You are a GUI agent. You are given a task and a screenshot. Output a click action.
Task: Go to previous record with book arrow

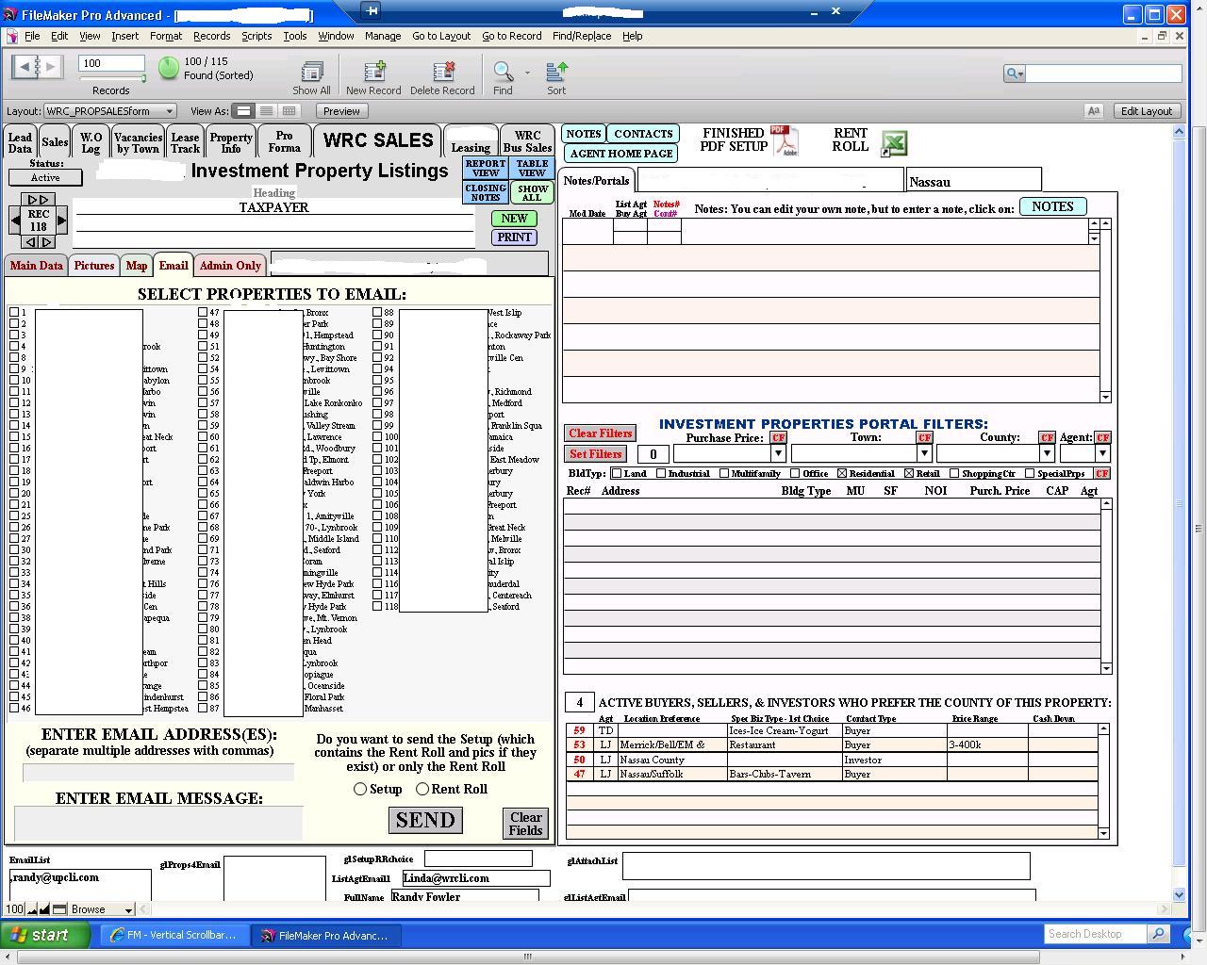coord(25,67)
